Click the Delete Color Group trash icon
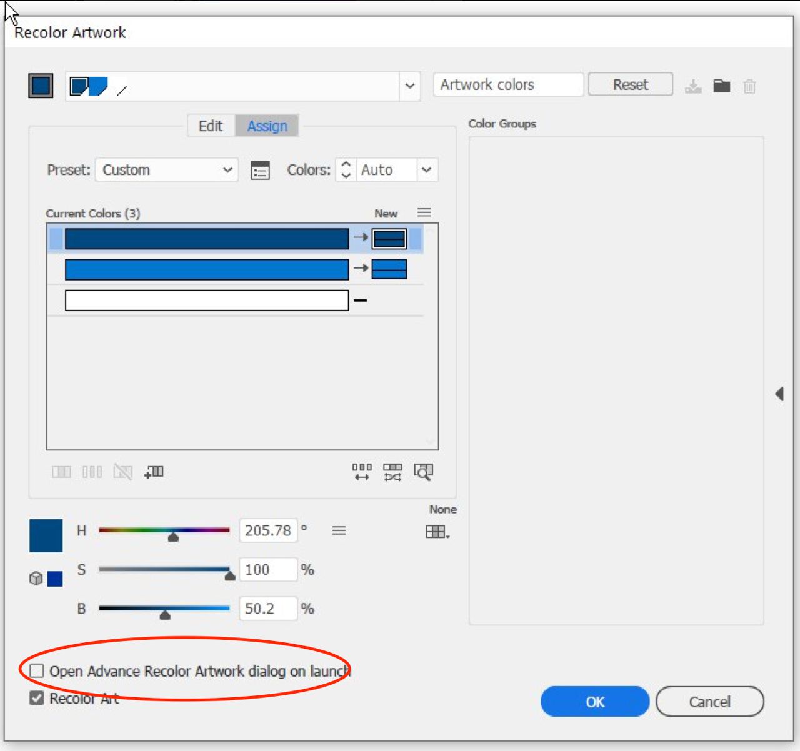800x751 pixels. click(x=750, y=86)
